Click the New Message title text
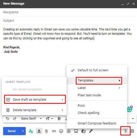137x138 pixels. point(14,4)
